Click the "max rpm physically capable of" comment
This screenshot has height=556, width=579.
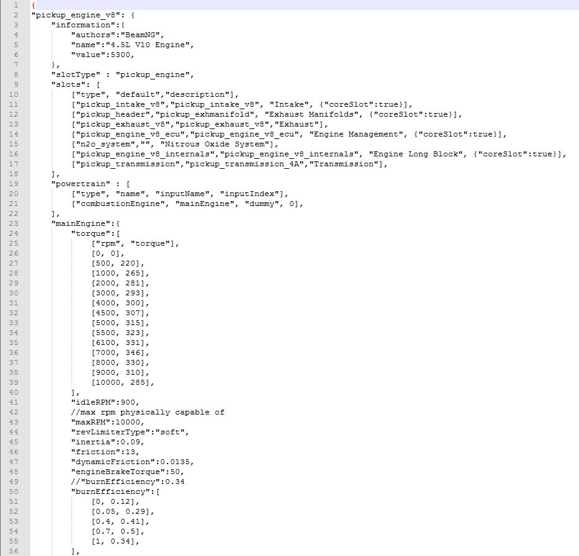147,413
